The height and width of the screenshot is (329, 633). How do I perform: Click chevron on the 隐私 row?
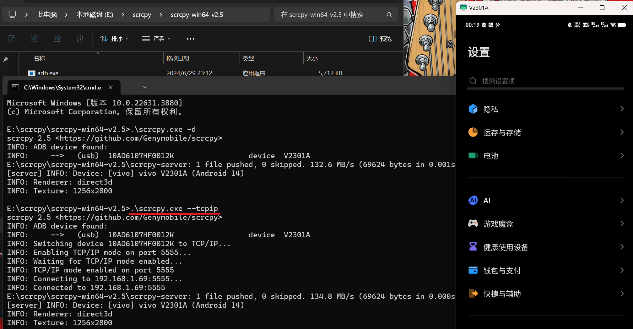tap(622, 109)
